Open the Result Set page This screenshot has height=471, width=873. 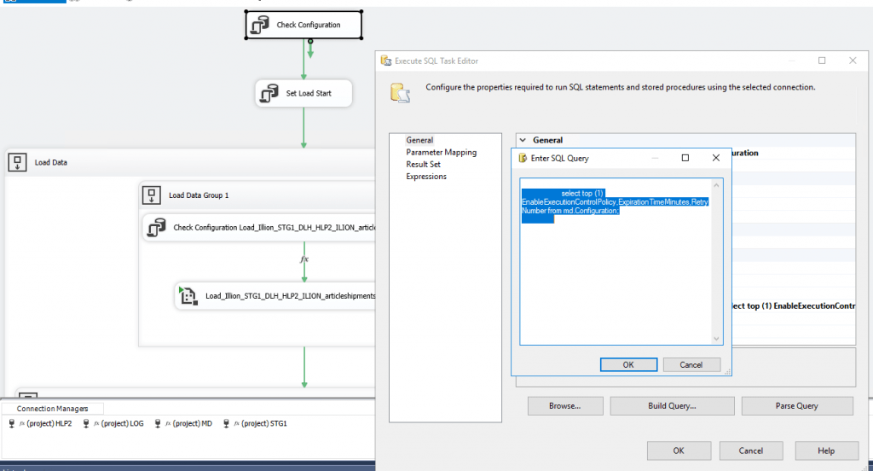(423, 164)
